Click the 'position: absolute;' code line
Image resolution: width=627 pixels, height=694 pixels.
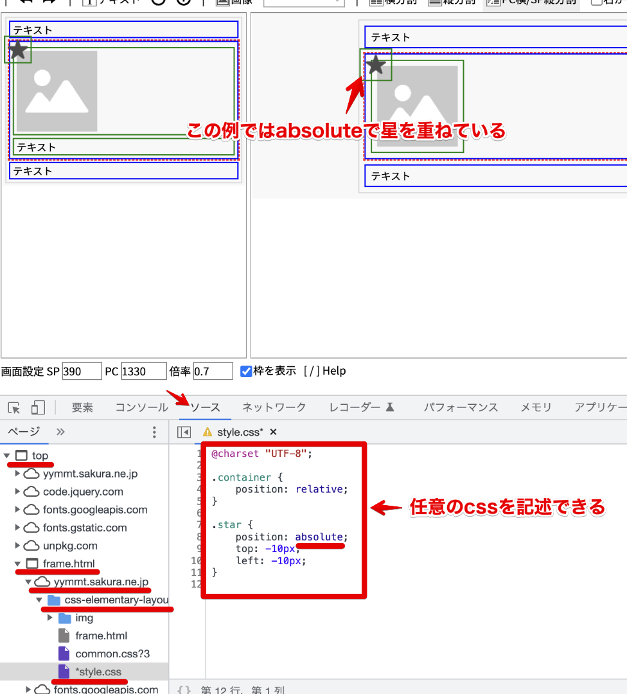coord(292,537)
